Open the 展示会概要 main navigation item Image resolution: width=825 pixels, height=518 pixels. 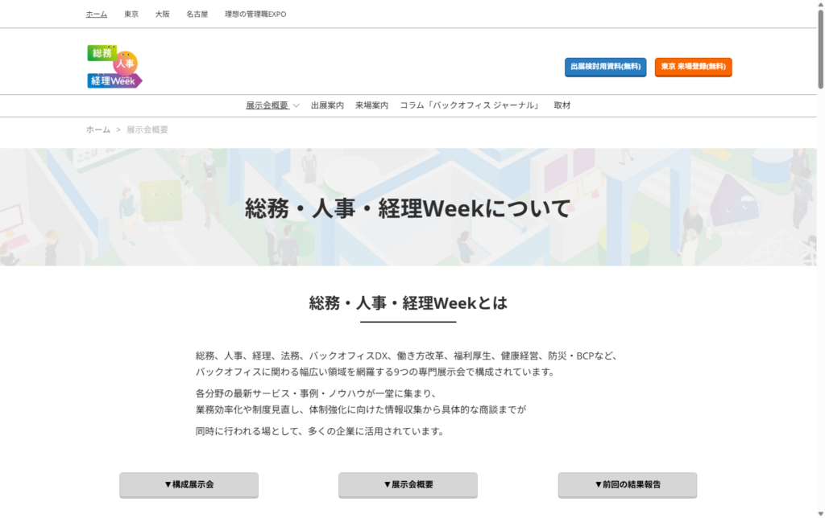[267, 105]
